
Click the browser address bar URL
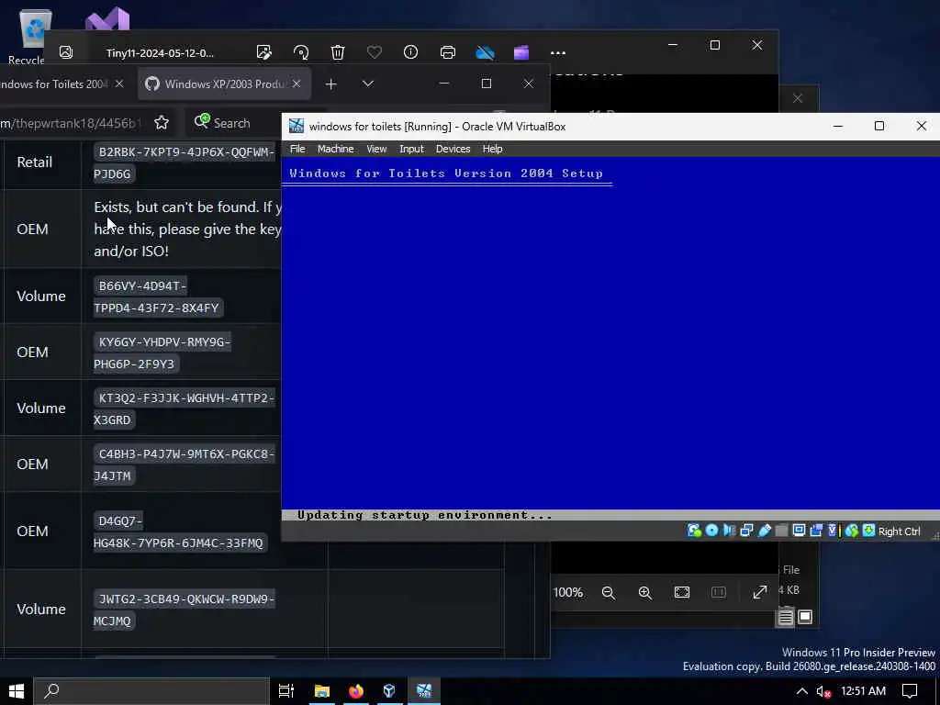[x=71, y=123]
